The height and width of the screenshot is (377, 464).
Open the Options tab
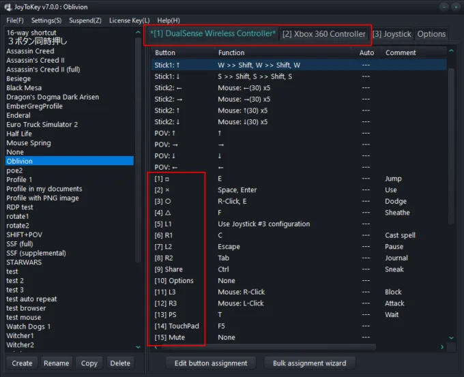(x=431, y=34)
